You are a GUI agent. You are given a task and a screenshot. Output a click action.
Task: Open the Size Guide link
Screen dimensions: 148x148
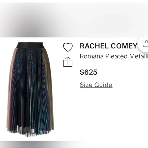96,85
